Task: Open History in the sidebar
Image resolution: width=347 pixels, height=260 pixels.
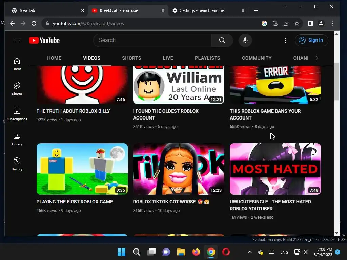Action: pyautogui.click(x=17, y=164)
